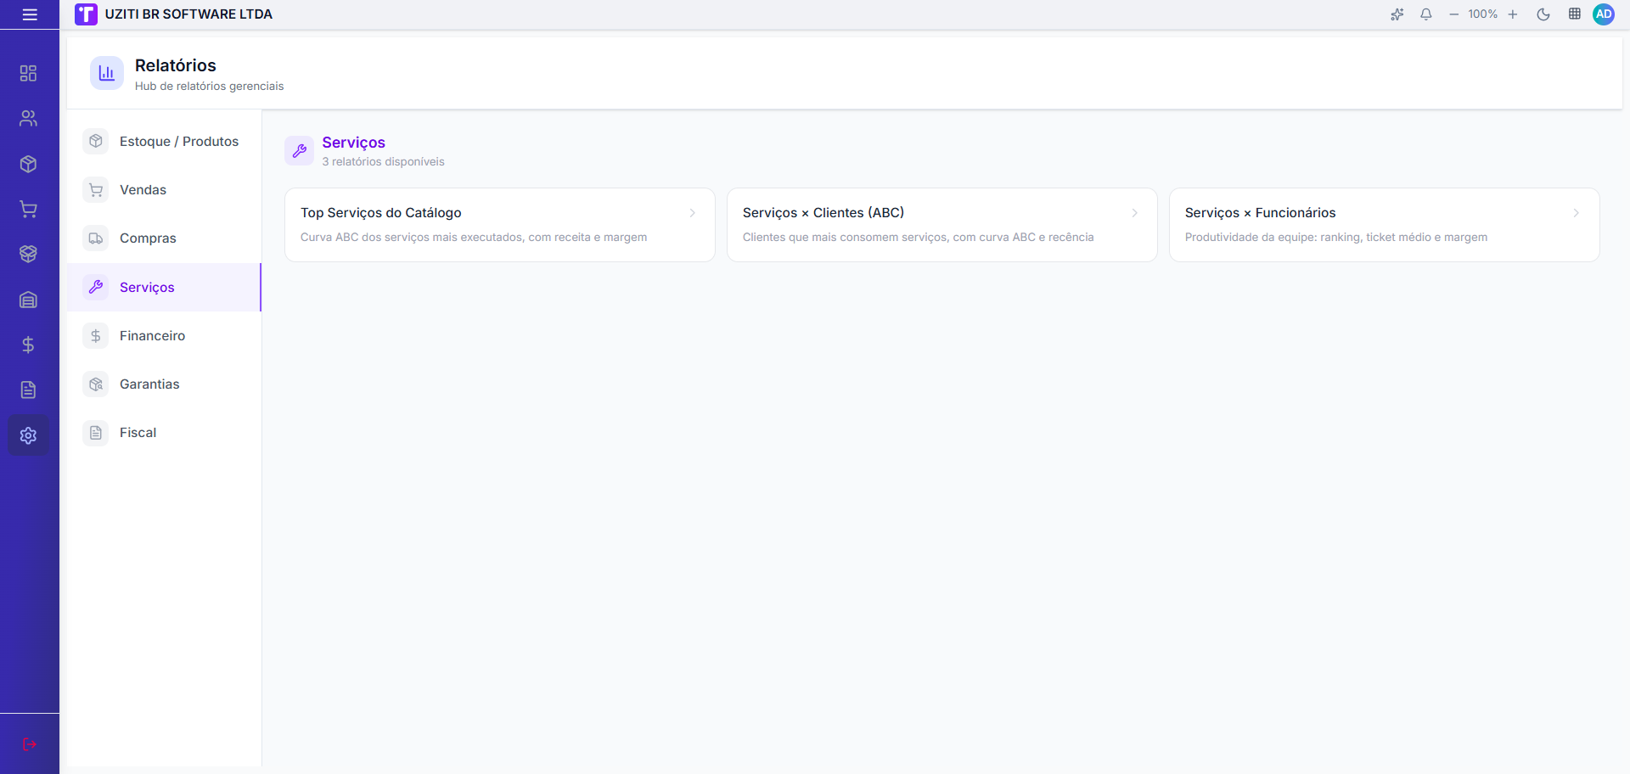The image size is (1630, 774).
Task: Open the products box icon in sidebar
Action: (28, 164)
